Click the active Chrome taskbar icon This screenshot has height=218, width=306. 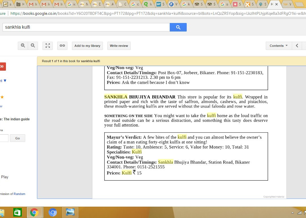pyautogui.click(x=34, y=212)
